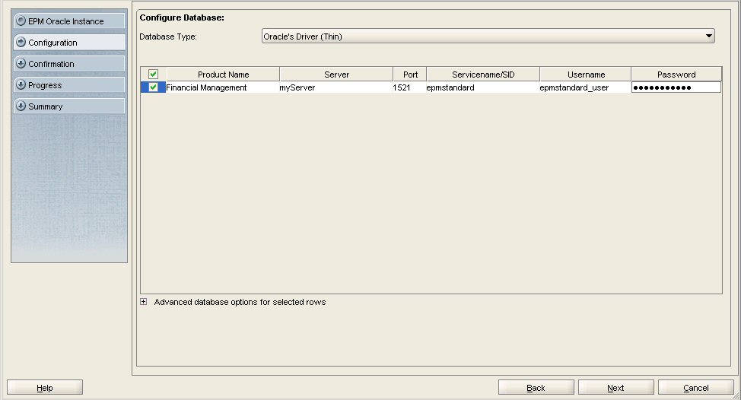Click Next to continue configuration
Viewport: 741px width, 400px height.
tap(615, 387)
